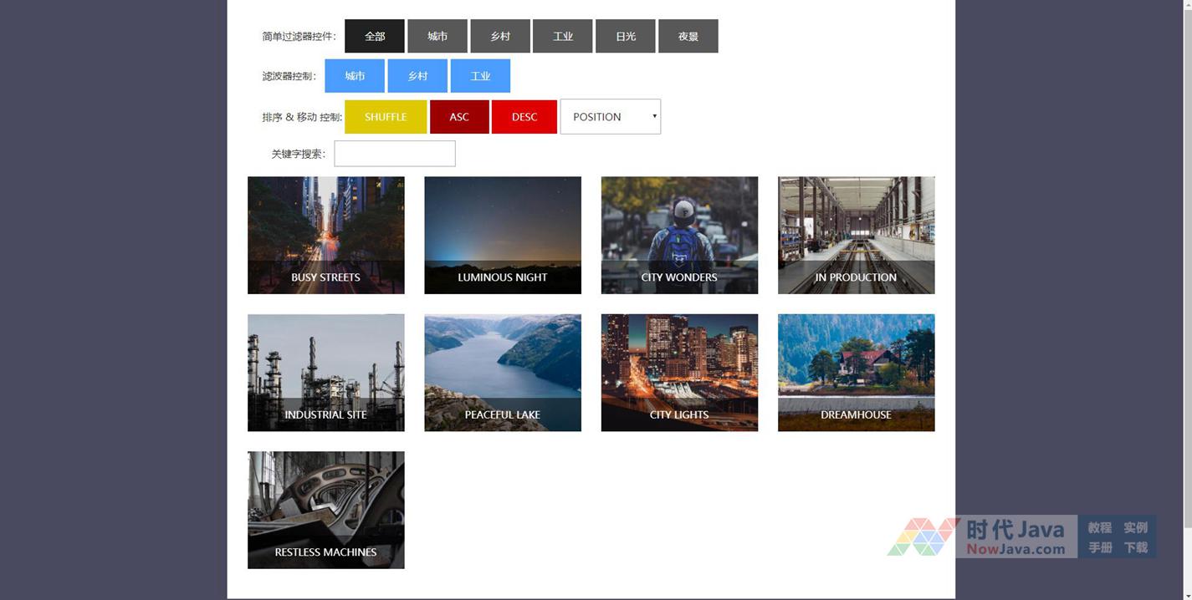This screenshot has width=1192, height=600.
Task: Click the 教程 link in the watermark
Action: [1099, 527]
